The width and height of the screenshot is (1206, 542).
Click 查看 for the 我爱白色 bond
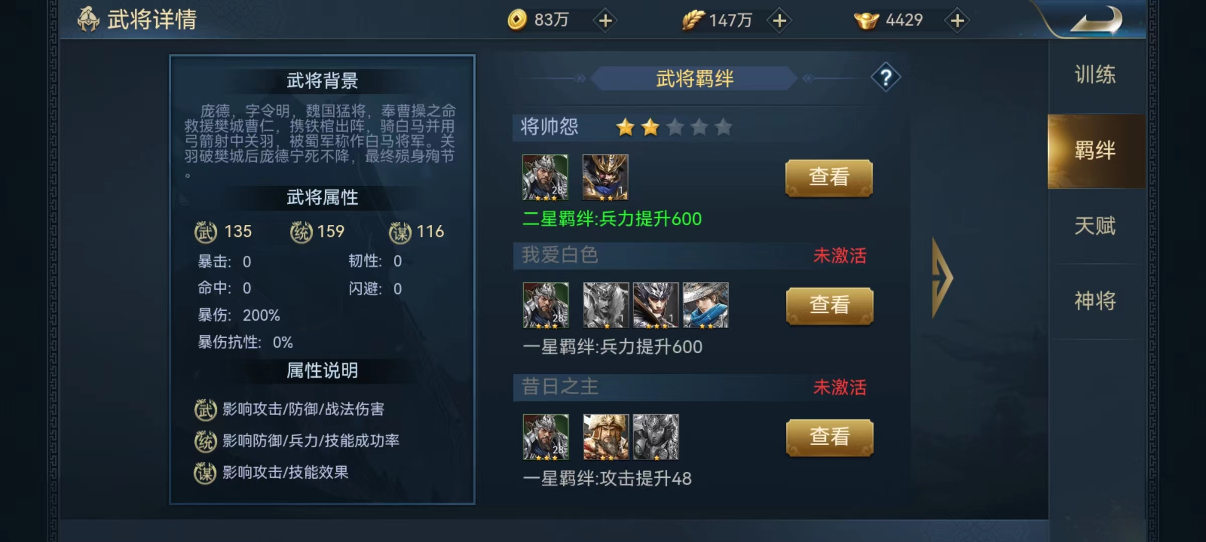tap(830, 306)
